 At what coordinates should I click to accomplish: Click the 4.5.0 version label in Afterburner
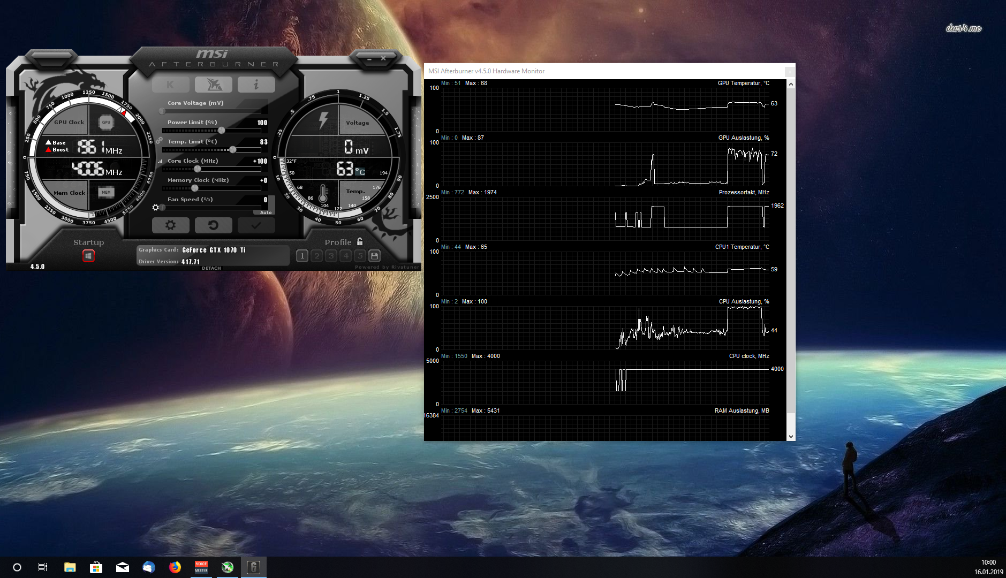[x=37, y=267]
